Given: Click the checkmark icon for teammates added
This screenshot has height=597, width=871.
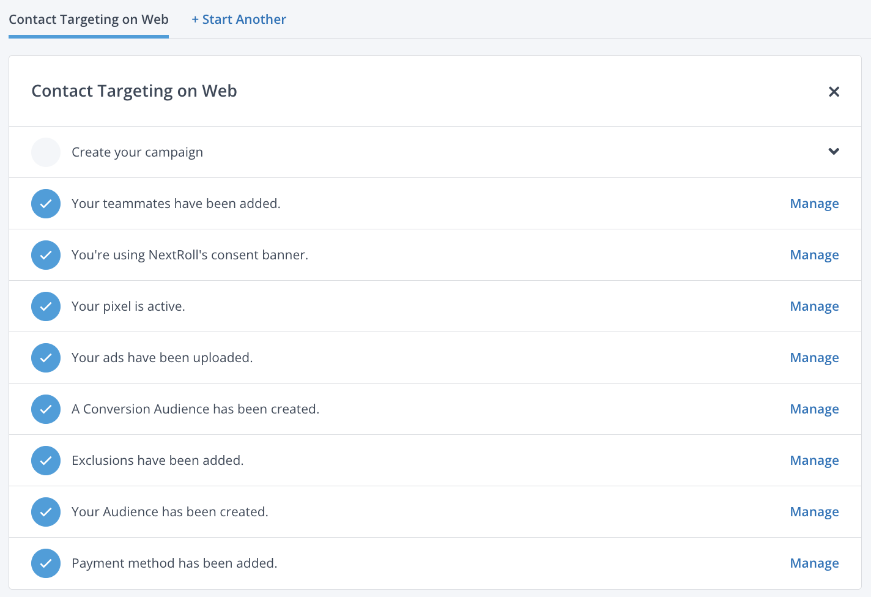Looking at the screenshot, I should click(46, 204).
